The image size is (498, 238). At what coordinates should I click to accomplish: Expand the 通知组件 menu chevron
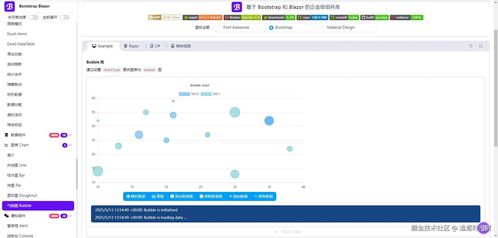coord(70,216)
